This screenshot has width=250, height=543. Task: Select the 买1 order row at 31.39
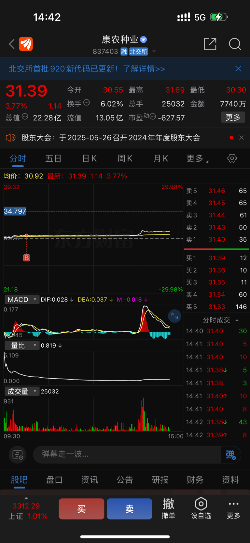tap(216, 258)
